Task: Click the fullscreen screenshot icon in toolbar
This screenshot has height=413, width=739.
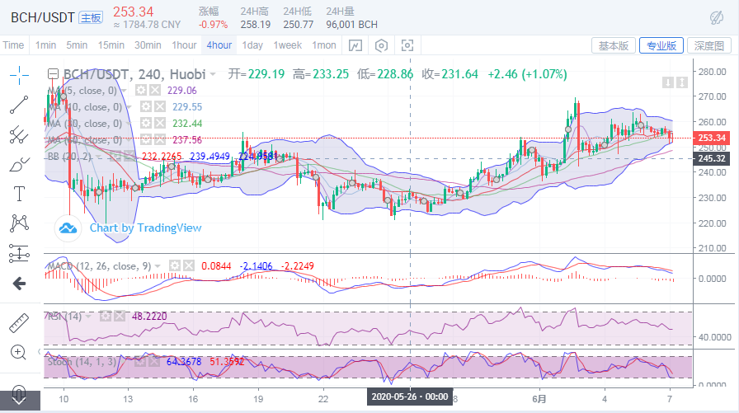Action: tap(407, 45)
